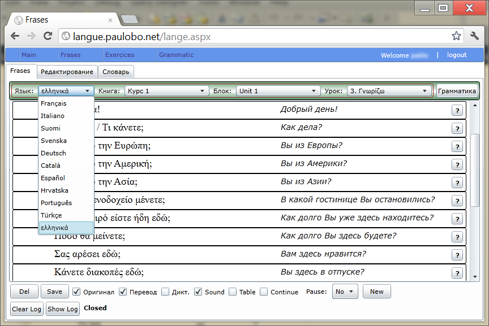This screenshot has width=489, height=326.
Task: Close the Frases browser tab
Action: tap(110, 20)
